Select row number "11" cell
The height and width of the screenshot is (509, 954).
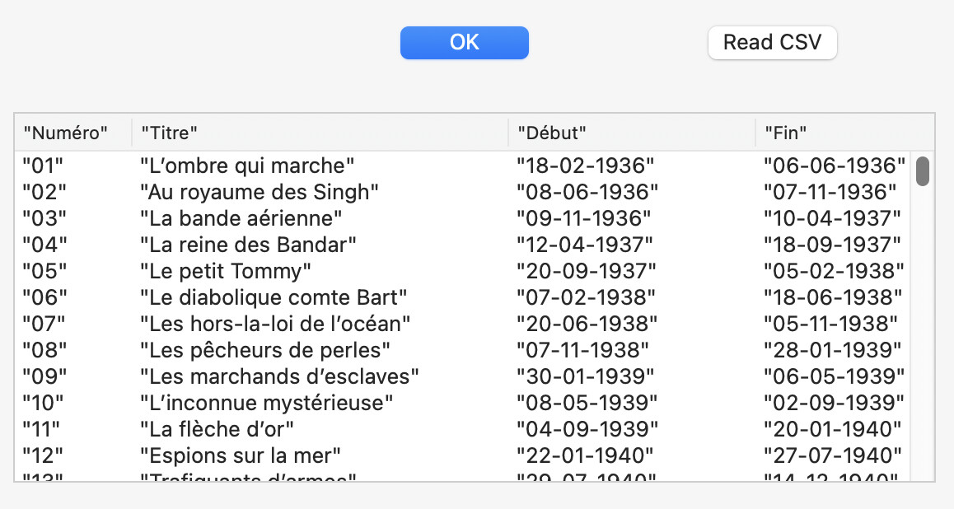(41, 429)
